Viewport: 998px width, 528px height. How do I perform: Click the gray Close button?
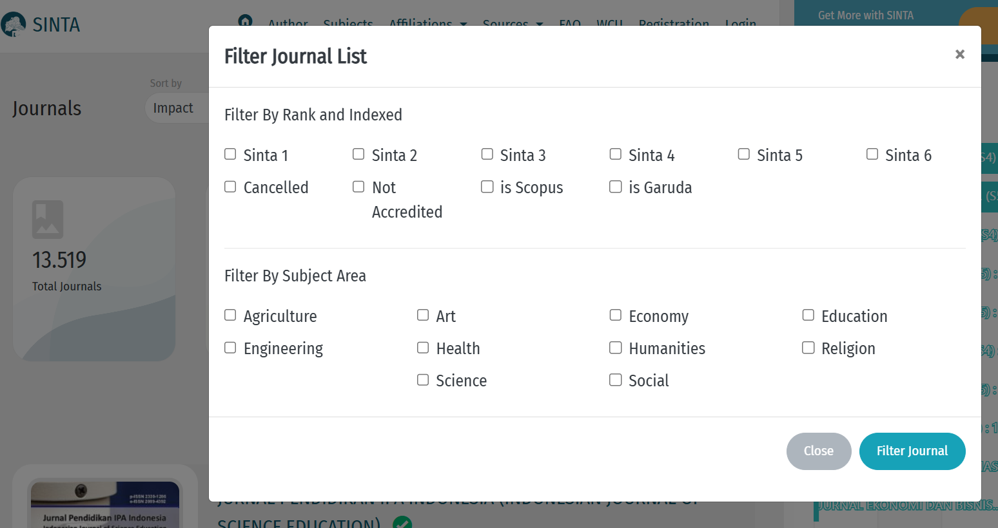coord(818,451)
